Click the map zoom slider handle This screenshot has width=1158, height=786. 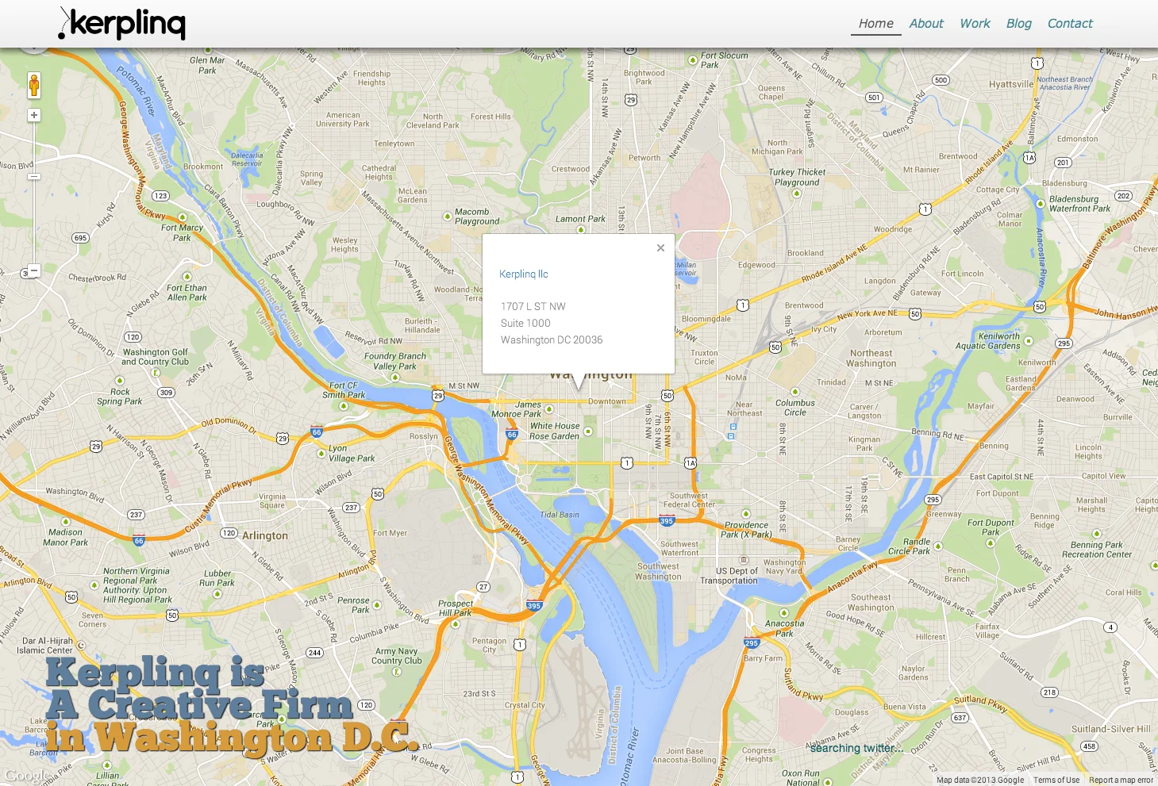[34, 176]
